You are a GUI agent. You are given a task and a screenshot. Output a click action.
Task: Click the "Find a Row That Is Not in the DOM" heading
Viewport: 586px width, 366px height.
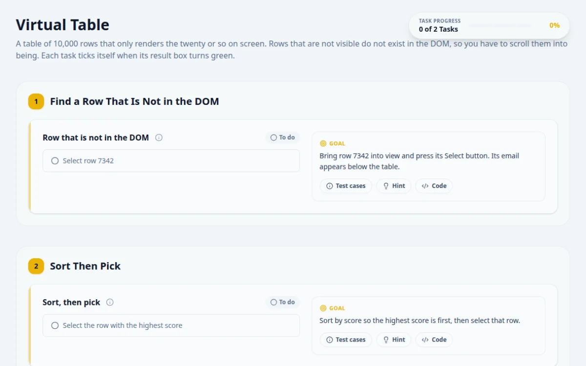[x=134, y=102]
